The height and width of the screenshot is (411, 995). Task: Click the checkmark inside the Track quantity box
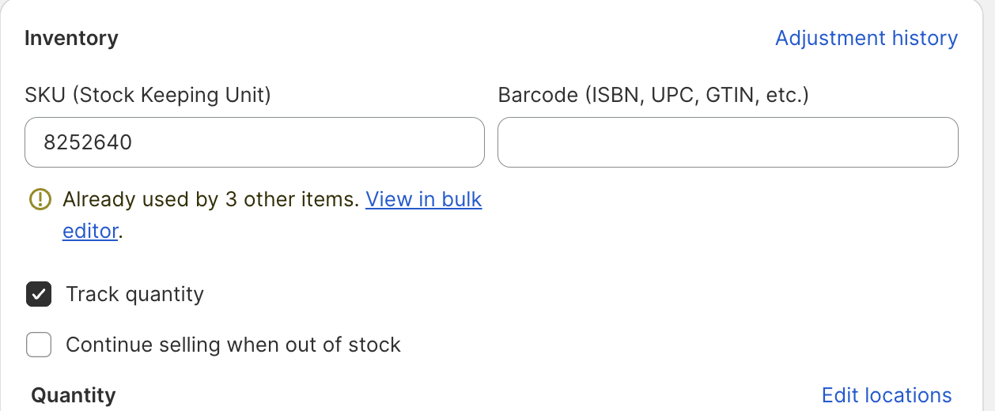pos(39,294)
